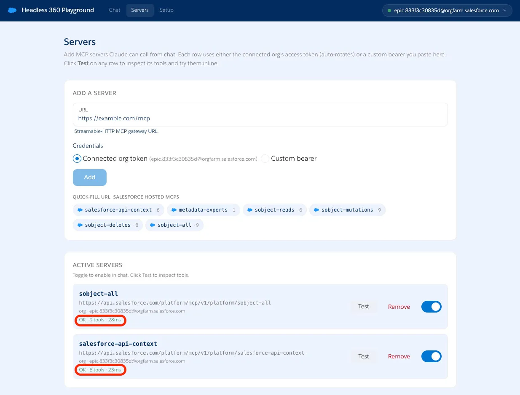Click the Salesforce cloud logo in header
The height and width of the screenshot is (395, 520).
(12, 10)
